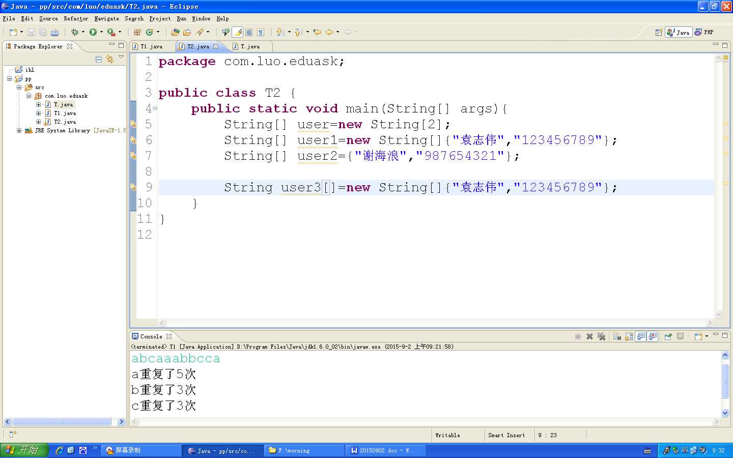The height and width of the screenshot is (458, 733).
Task: Close the T2.java editor tab
Action: [x=216, y=46]
